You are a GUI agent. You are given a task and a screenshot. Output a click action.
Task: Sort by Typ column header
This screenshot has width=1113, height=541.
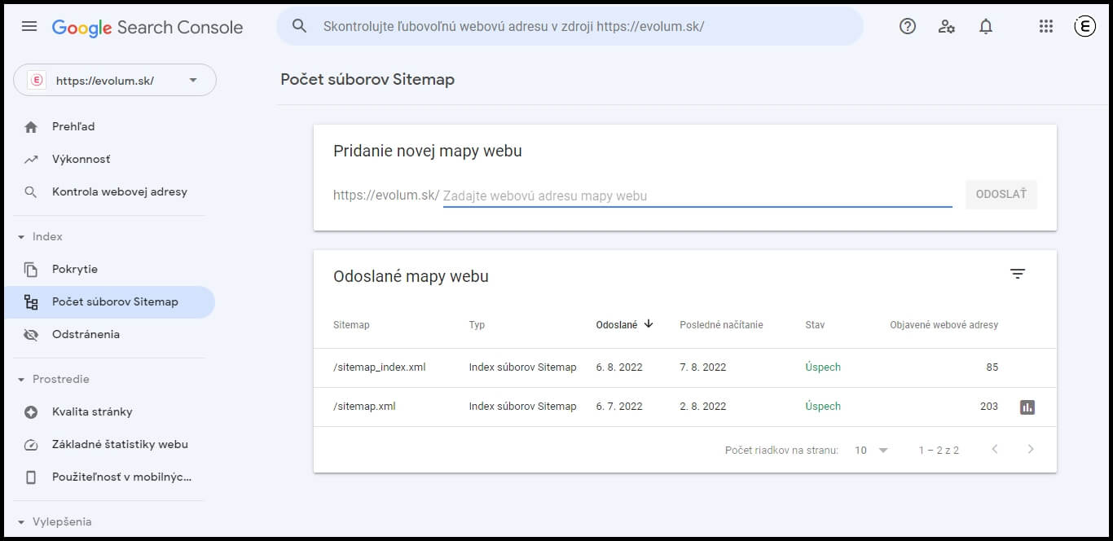pyautogui.click(x=477, y=325)
